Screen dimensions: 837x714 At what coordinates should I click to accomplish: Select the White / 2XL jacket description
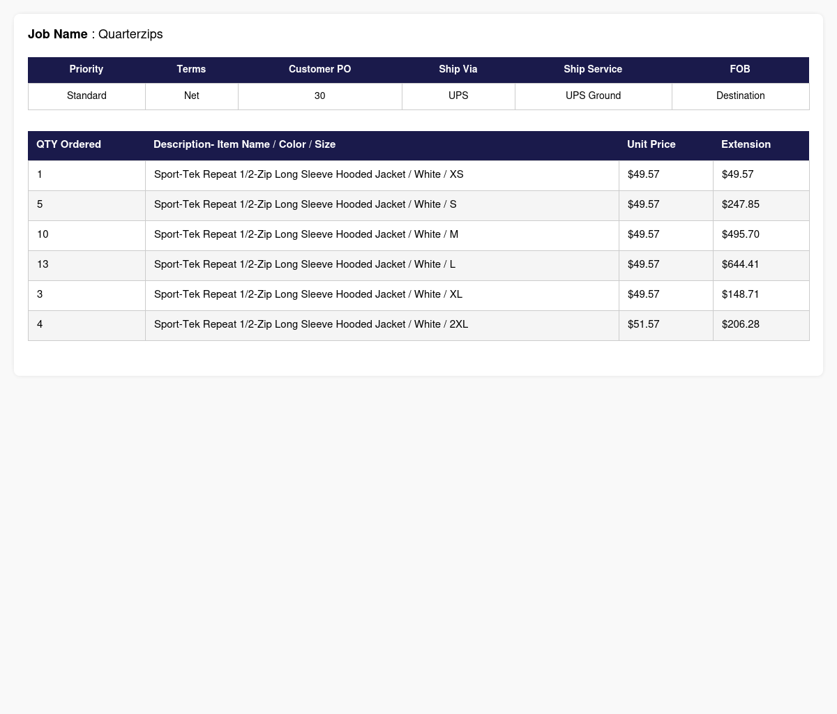pos(382,325)
